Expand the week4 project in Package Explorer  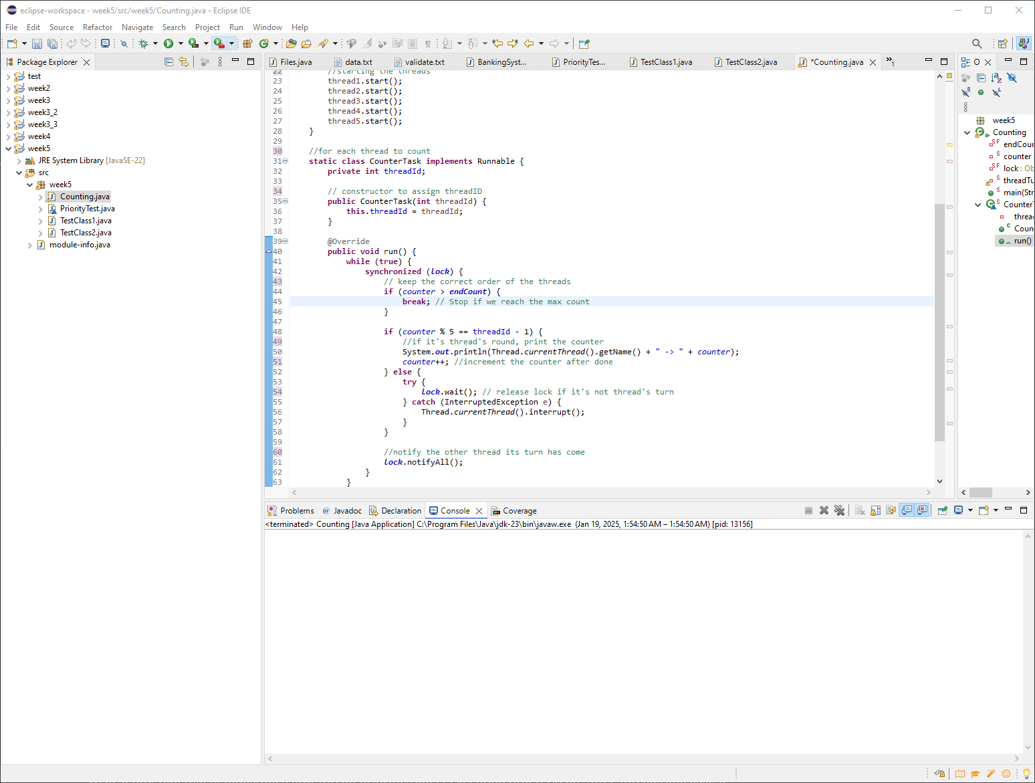[x=8, y=136]
